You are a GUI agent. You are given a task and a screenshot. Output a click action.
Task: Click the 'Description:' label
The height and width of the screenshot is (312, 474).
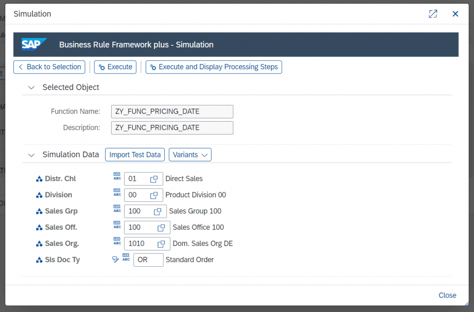81,128
